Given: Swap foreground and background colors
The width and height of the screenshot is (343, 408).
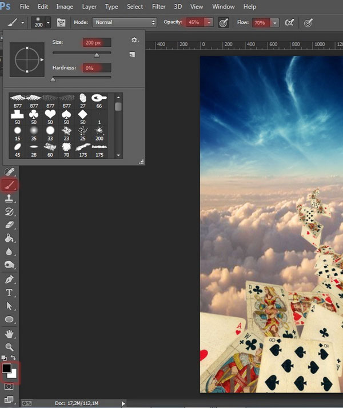Looking at the screenshot, I should pyautogui.click(x=13, y=358).
